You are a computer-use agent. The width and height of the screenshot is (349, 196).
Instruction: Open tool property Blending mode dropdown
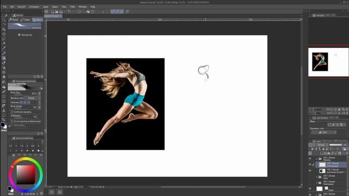pos(32,98)
